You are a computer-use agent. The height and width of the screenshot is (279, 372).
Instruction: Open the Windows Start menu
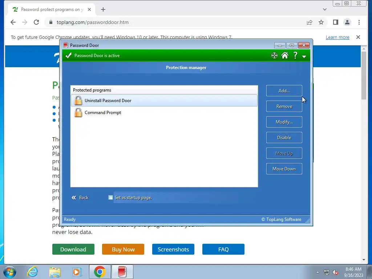tap(10, 272)
